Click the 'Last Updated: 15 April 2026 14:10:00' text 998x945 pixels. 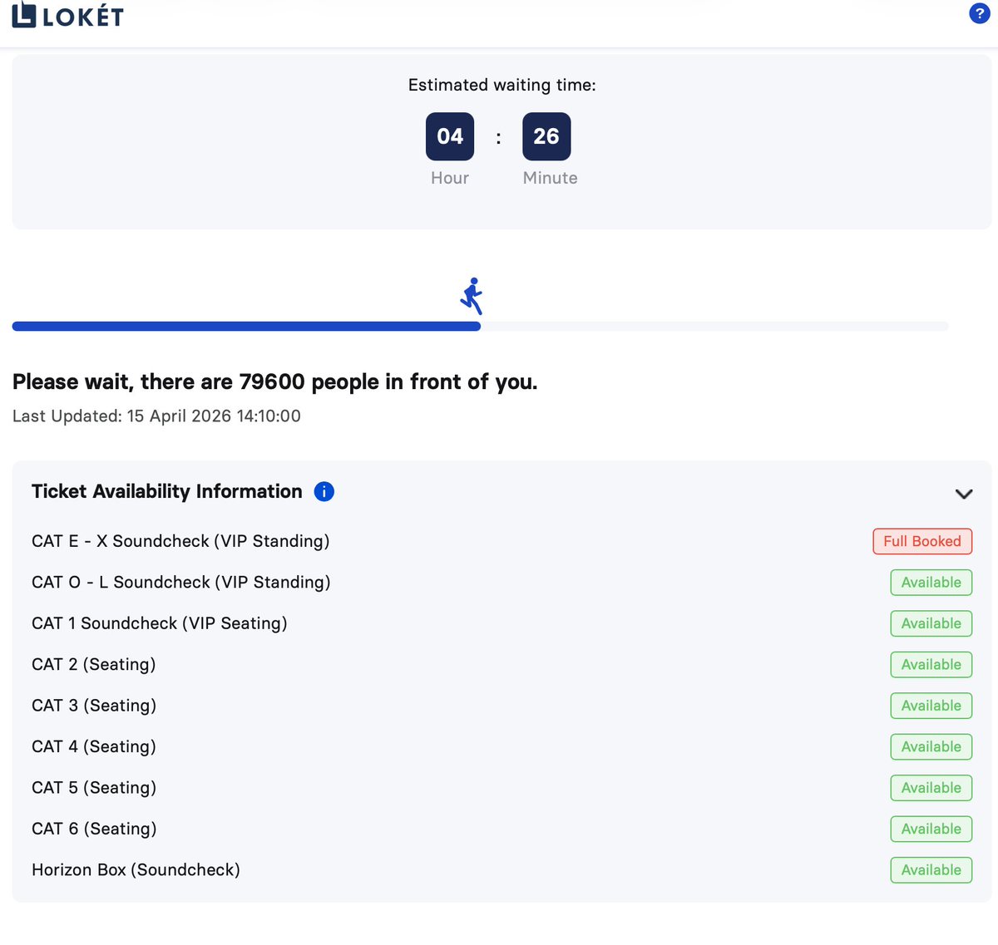(x=156, y=416)
